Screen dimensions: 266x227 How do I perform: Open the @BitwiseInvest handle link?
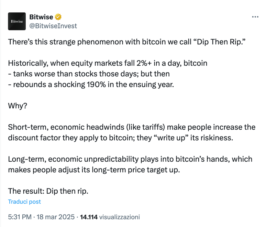coord(54,26)
